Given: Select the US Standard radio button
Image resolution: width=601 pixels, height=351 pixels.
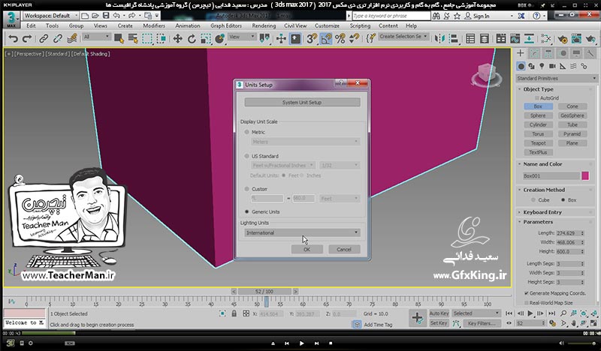Looking at the screenshot, I should point(246,156).
